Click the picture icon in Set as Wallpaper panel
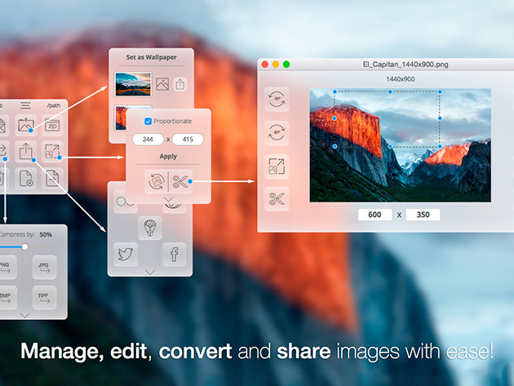 click(162, 84)
